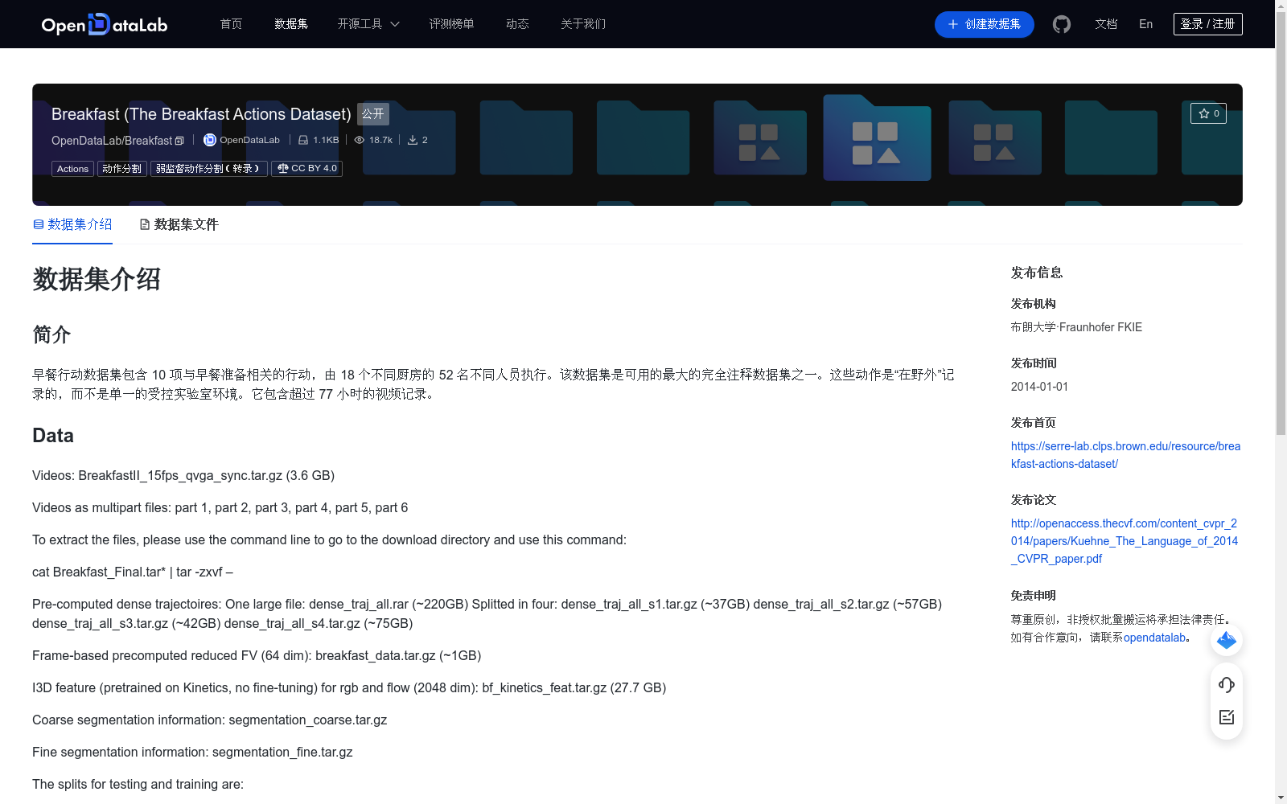The image size is (1287, 804).
Task: Click the 动作分割 tag
Action: point(122,169)
